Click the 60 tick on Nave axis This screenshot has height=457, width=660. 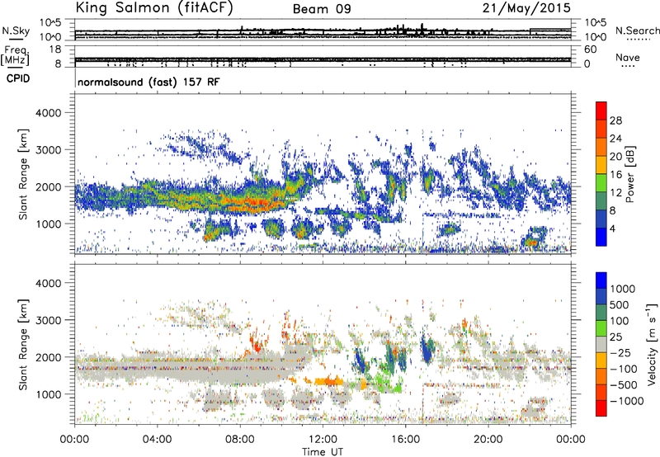(591, 49)
